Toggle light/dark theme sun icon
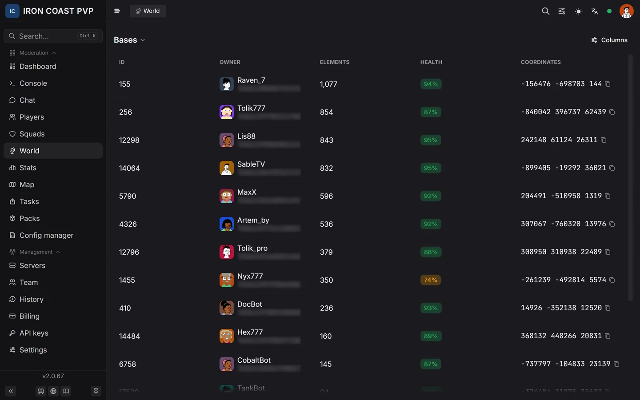Screen dimensions: 640x400 [x=578, y=11]
